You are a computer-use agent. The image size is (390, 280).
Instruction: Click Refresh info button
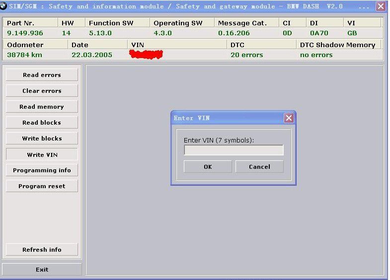42,250
